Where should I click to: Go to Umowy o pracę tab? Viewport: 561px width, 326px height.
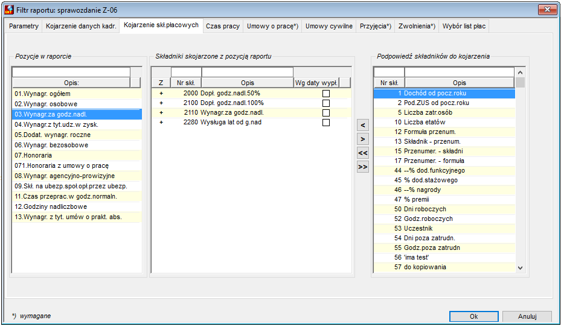pos(272,26)
